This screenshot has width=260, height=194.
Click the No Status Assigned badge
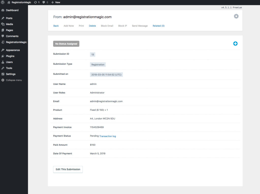pyautogui.click(x=66, y=44)
